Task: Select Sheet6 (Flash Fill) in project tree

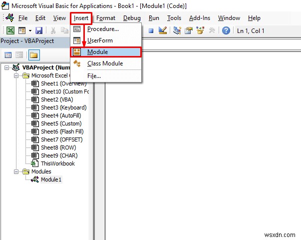Action: click(62, 131)
